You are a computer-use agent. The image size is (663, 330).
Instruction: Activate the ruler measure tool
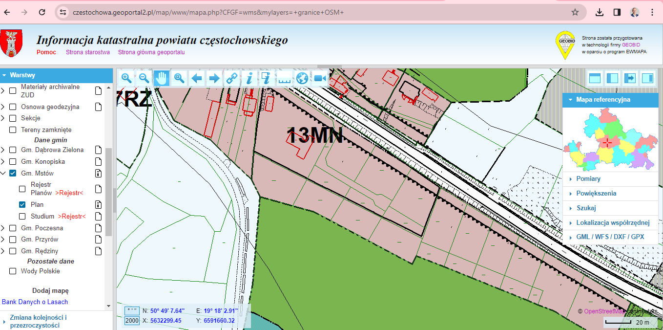point(285,78)
